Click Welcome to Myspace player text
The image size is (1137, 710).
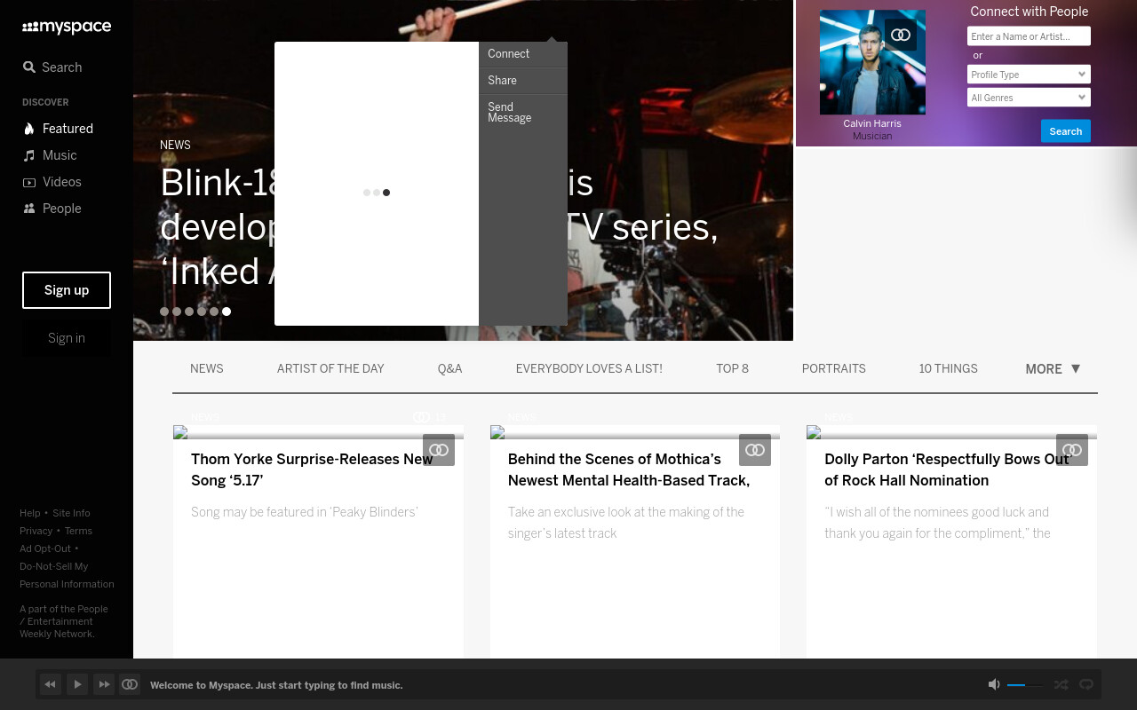[276, 685]
